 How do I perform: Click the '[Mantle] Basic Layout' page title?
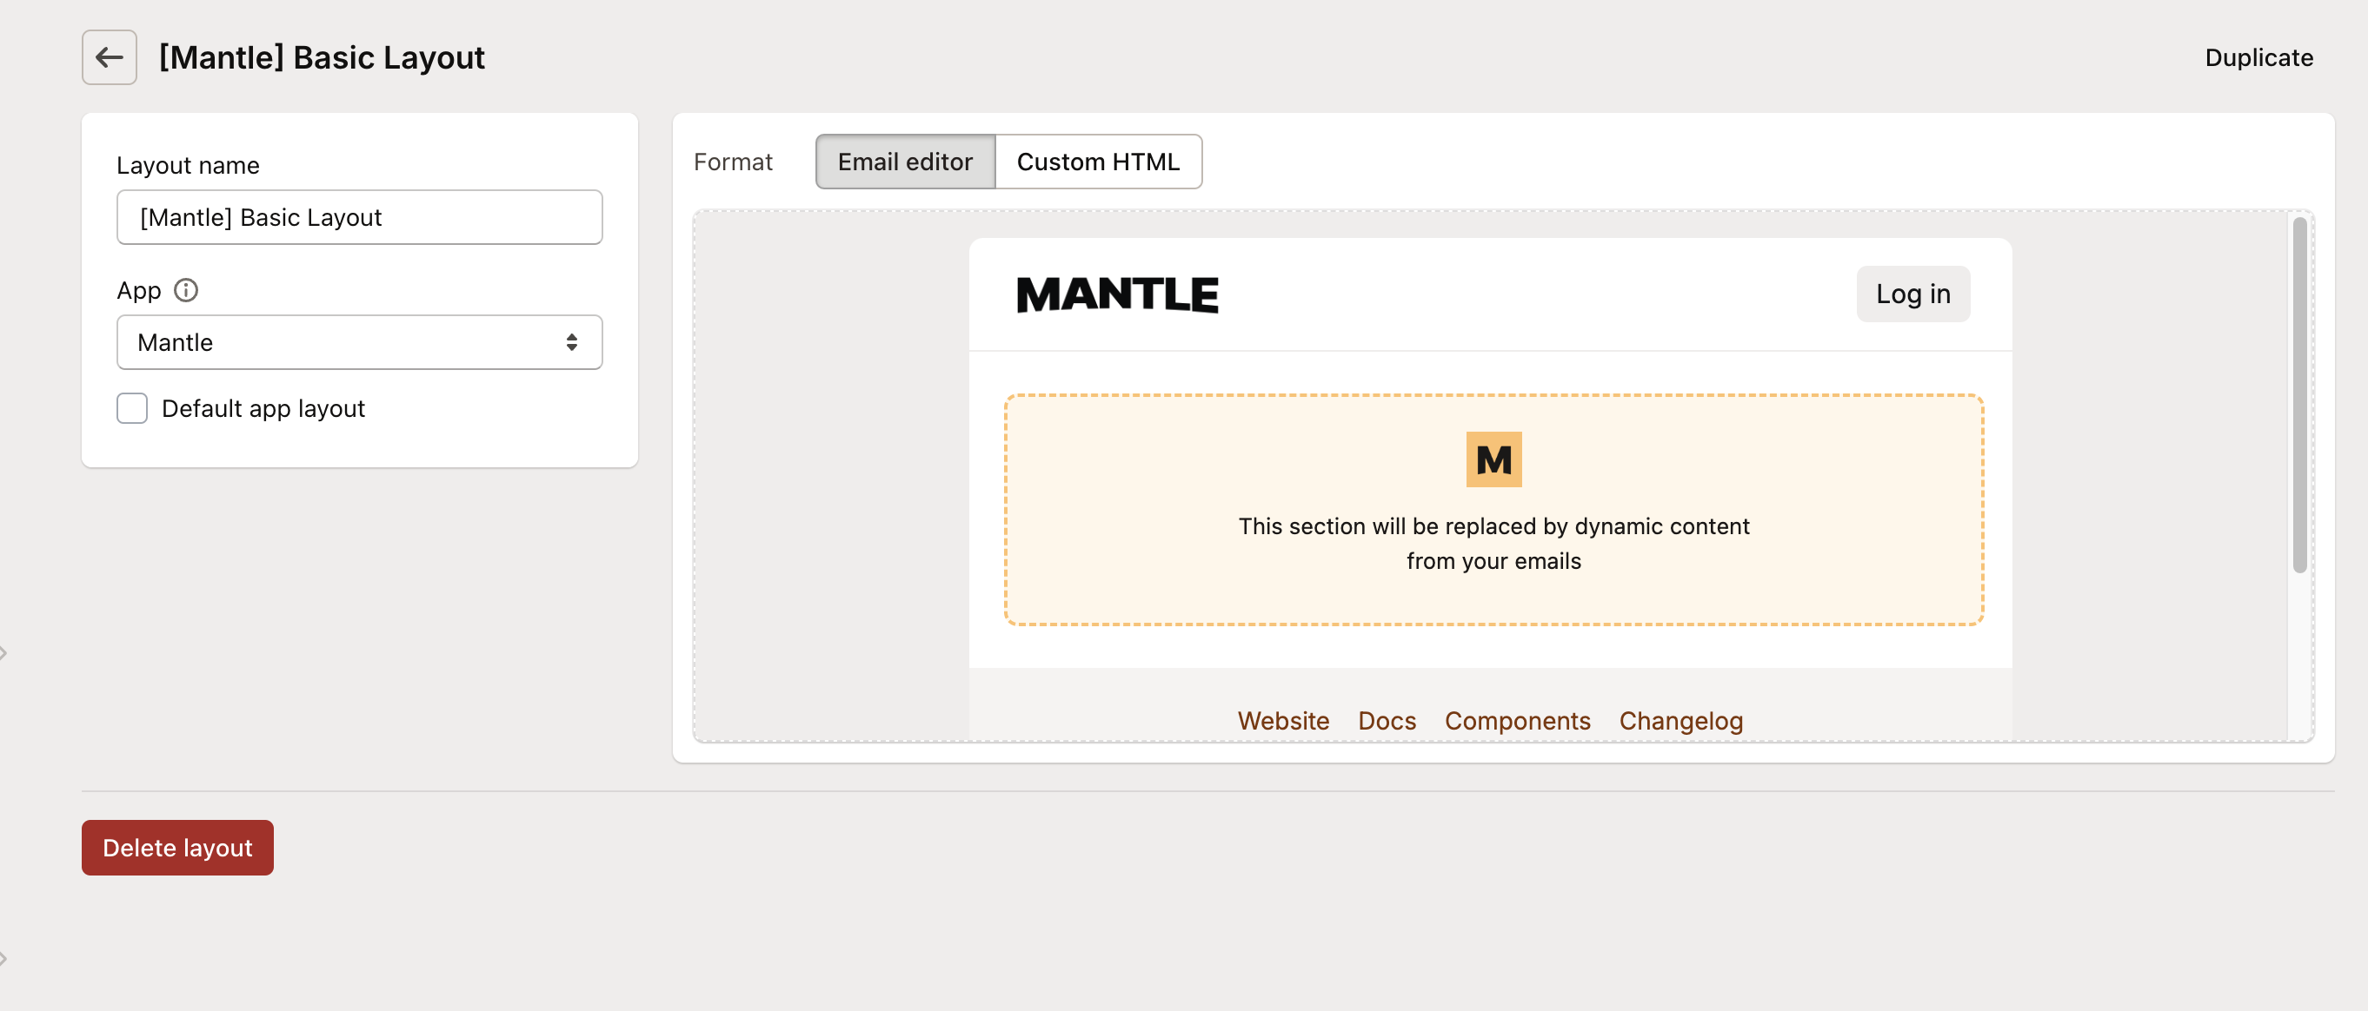pos(322,57)
